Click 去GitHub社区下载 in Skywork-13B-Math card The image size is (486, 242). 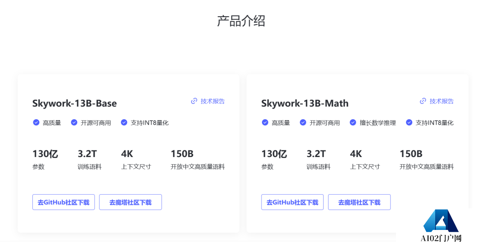click(x=292, y=202)
